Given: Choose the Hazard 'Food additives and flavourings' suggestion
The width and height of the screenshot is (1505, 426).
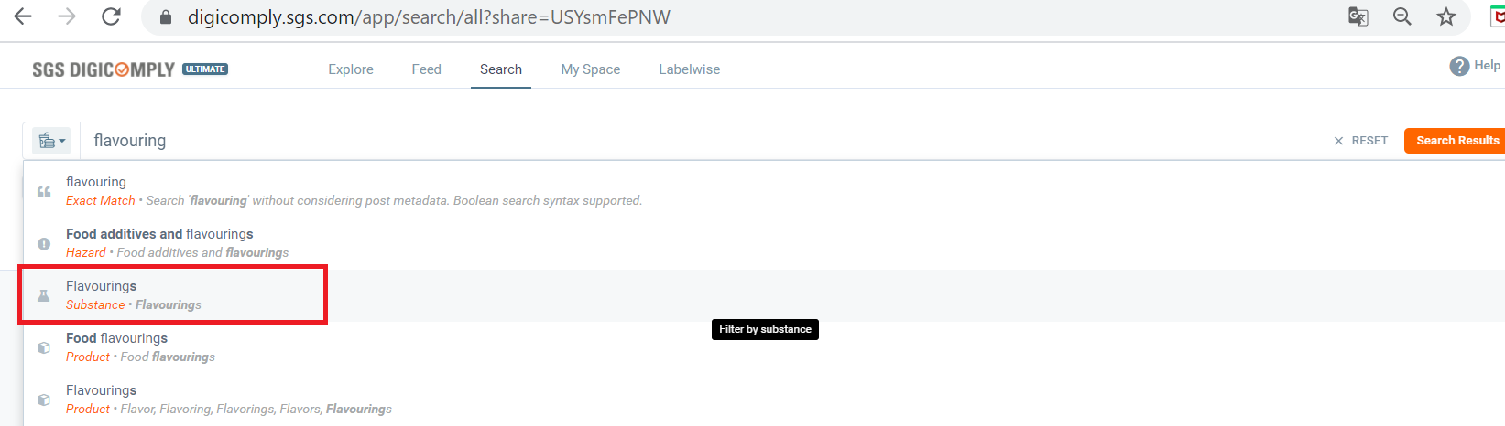Looking at the screenshot, I should pyautogui.click(x=177, y=243).
